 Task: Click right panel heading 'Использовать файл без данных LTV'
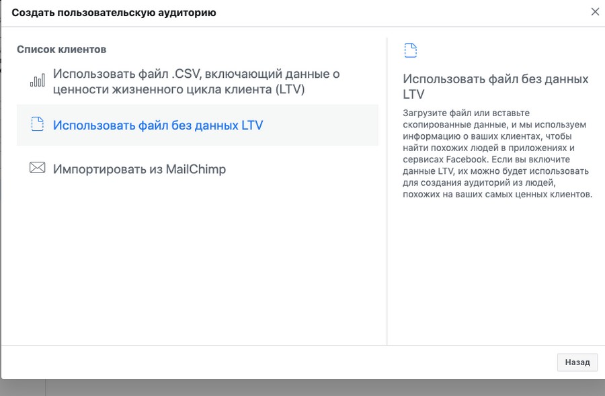pyautogui.click(x=495, y=87)
